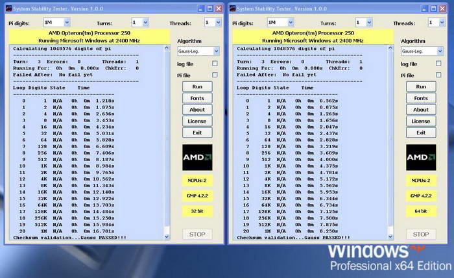Click GMP 4.2.2 label in left window
This screenshot has width=454, height=278.
coord(197,196)
